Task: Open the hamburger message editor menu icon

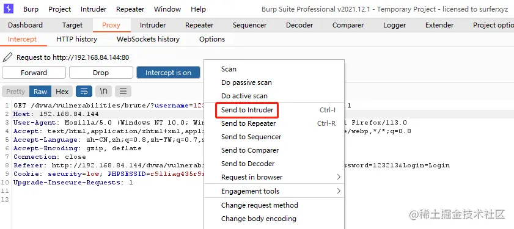Action: (123, 92)
